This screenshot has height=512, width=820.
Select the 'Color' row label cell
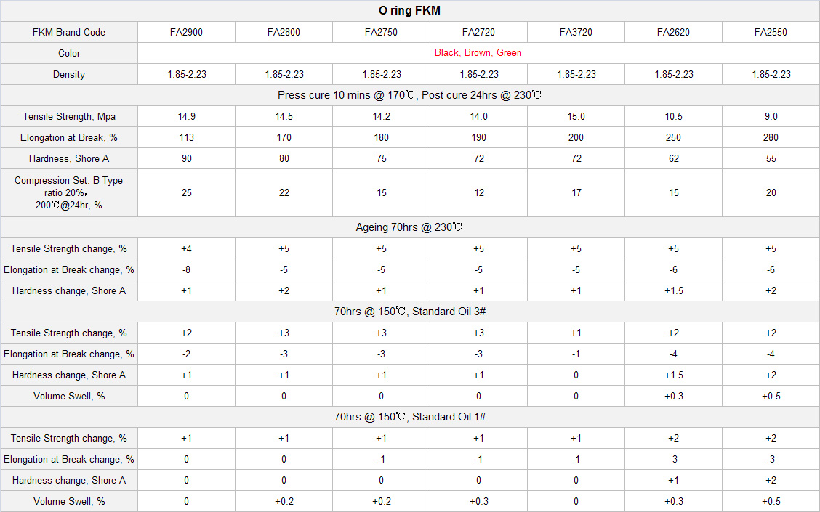click(x=69, y=53)
